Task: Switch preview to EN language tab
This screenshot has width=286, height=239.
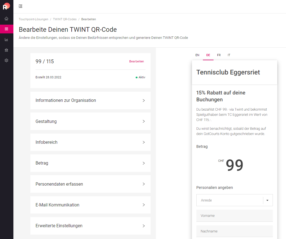Action: pyautogui.click(x=197, y=55)
